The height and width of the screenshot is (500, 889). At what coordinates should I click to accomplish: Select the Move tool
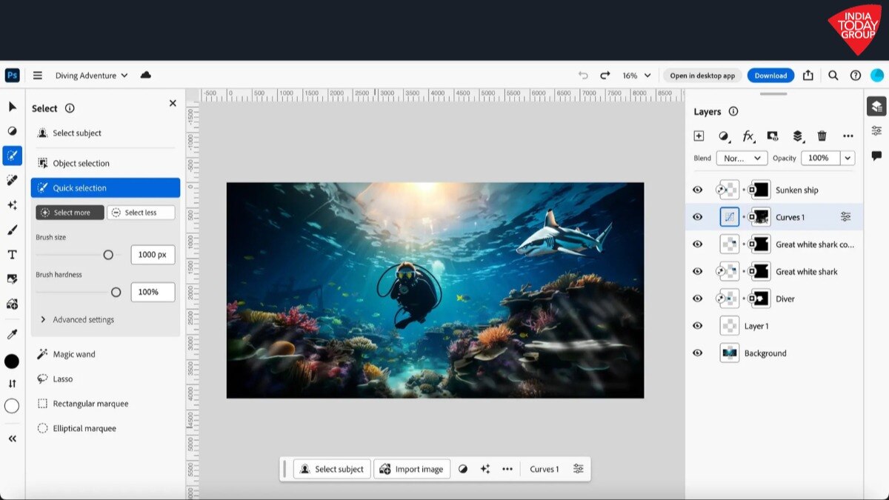point(12,106)
